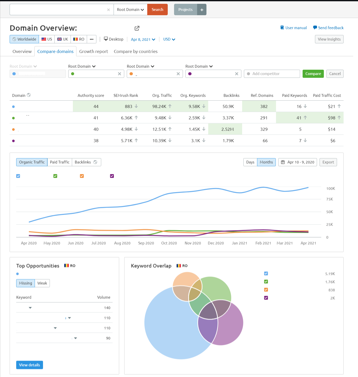Viewport: 358px width, 377px height.
Task: Click the SEMrush Rank arrow for 883
Action: (x=136, y=106)
